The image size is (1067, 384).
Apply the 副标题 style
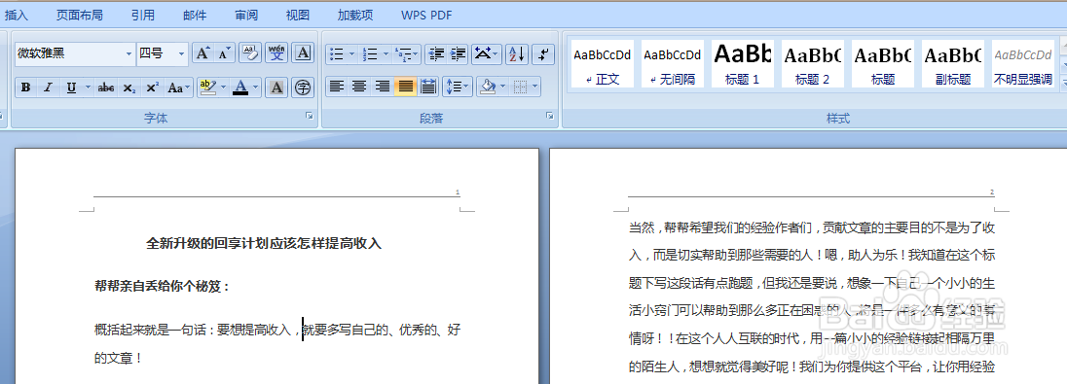[953, 64]
